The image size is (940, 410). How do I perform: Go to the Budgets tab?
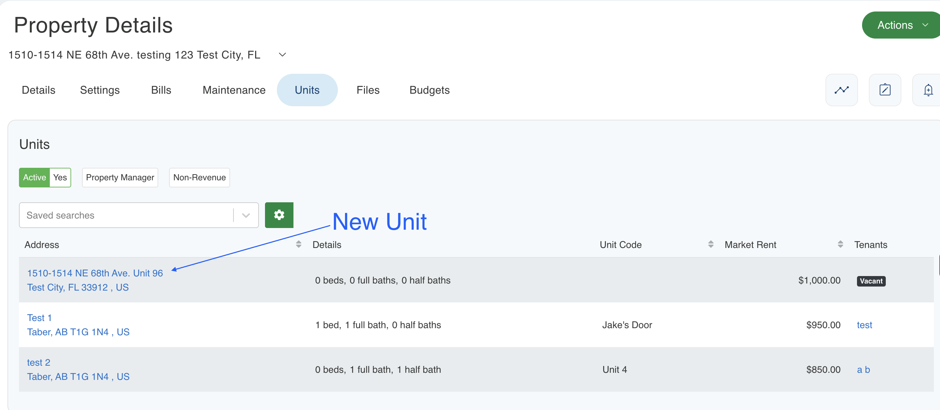pos(429,90)
